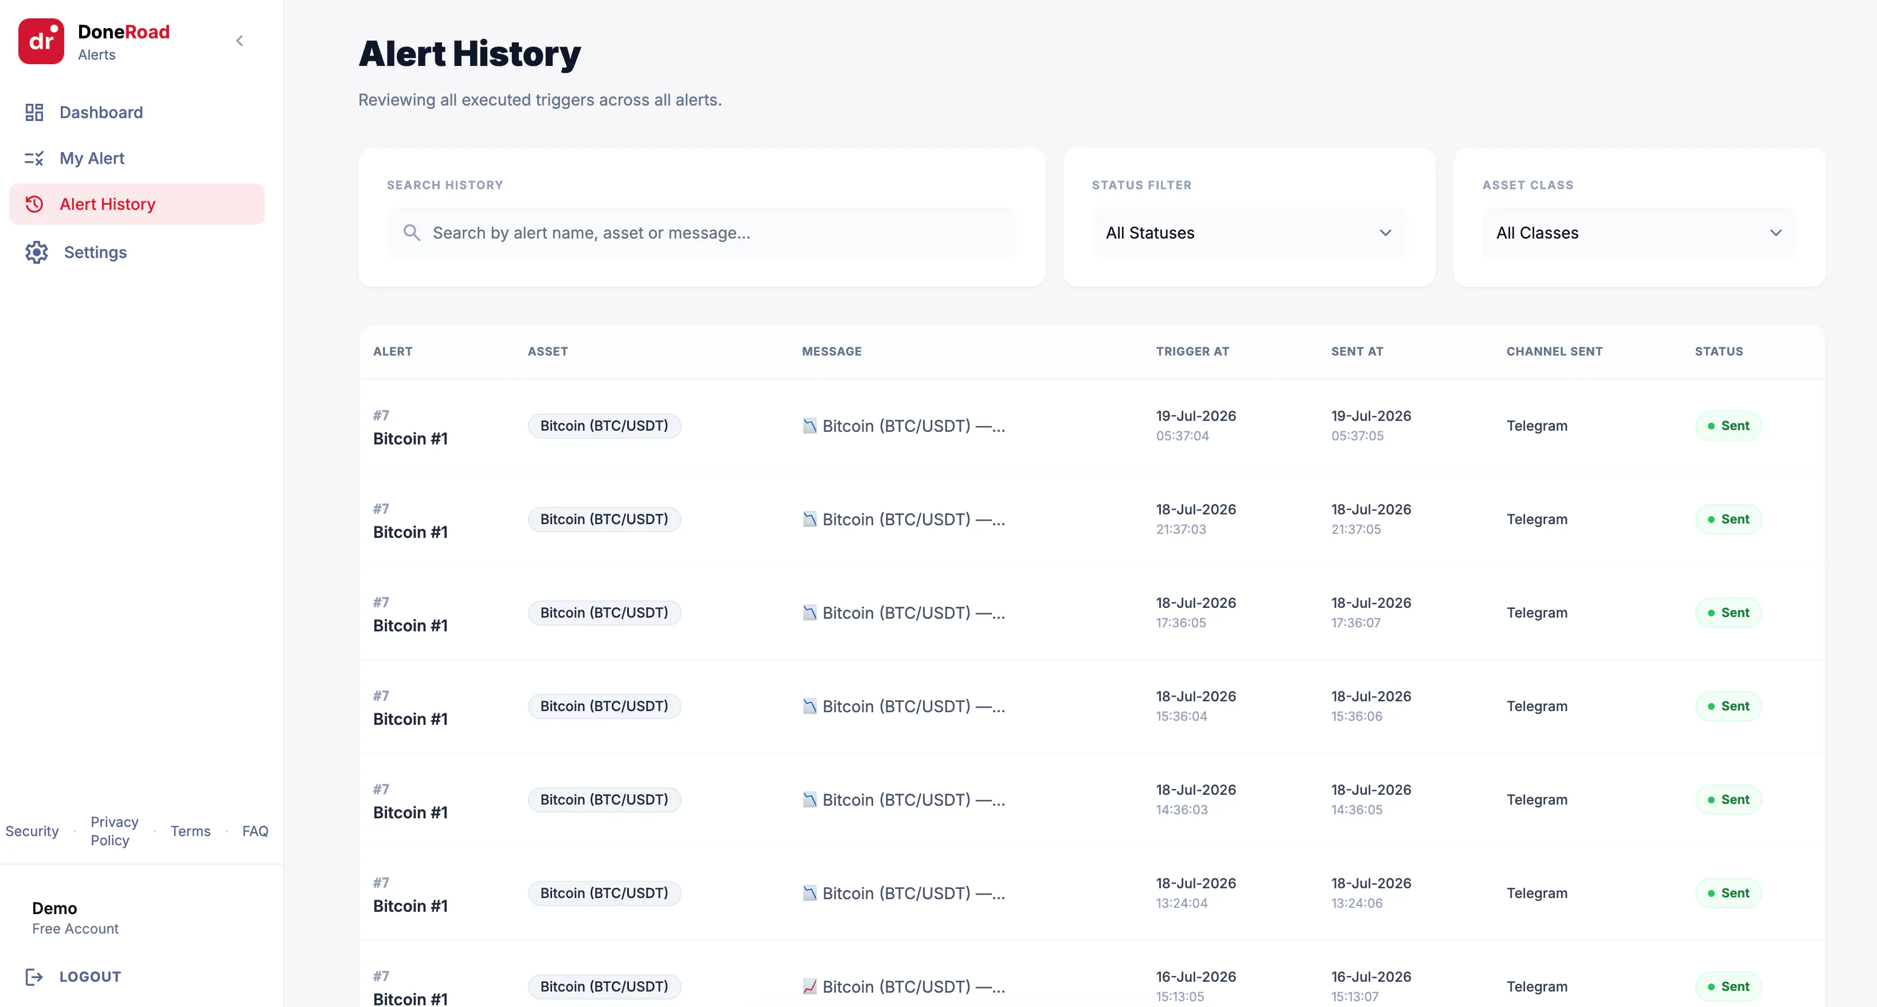The height and width of the screenshot is (1007, 1877).
Task: Click the Settings gear icon
Action: (37, 252)
